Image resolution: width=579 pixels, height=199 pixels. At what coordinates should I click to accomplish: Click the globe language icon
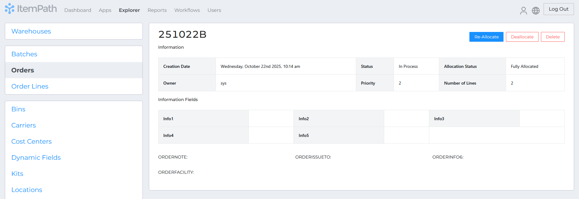535,11
